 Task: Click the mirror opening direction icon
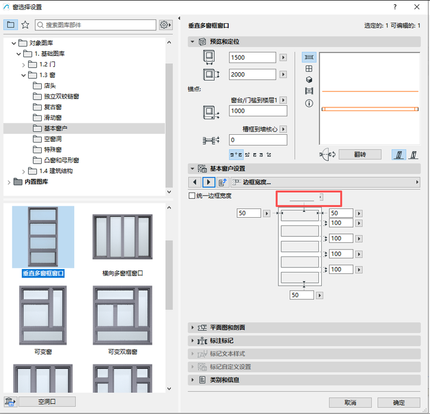[327, 155]
